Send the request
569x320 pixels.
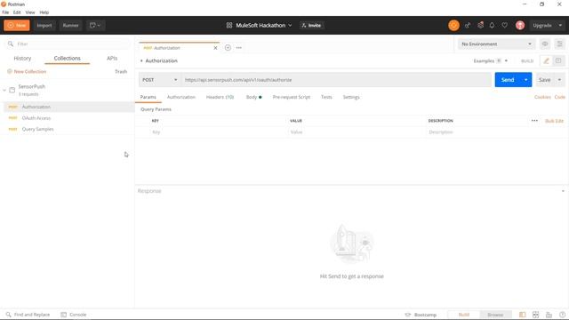coord(508,80)
